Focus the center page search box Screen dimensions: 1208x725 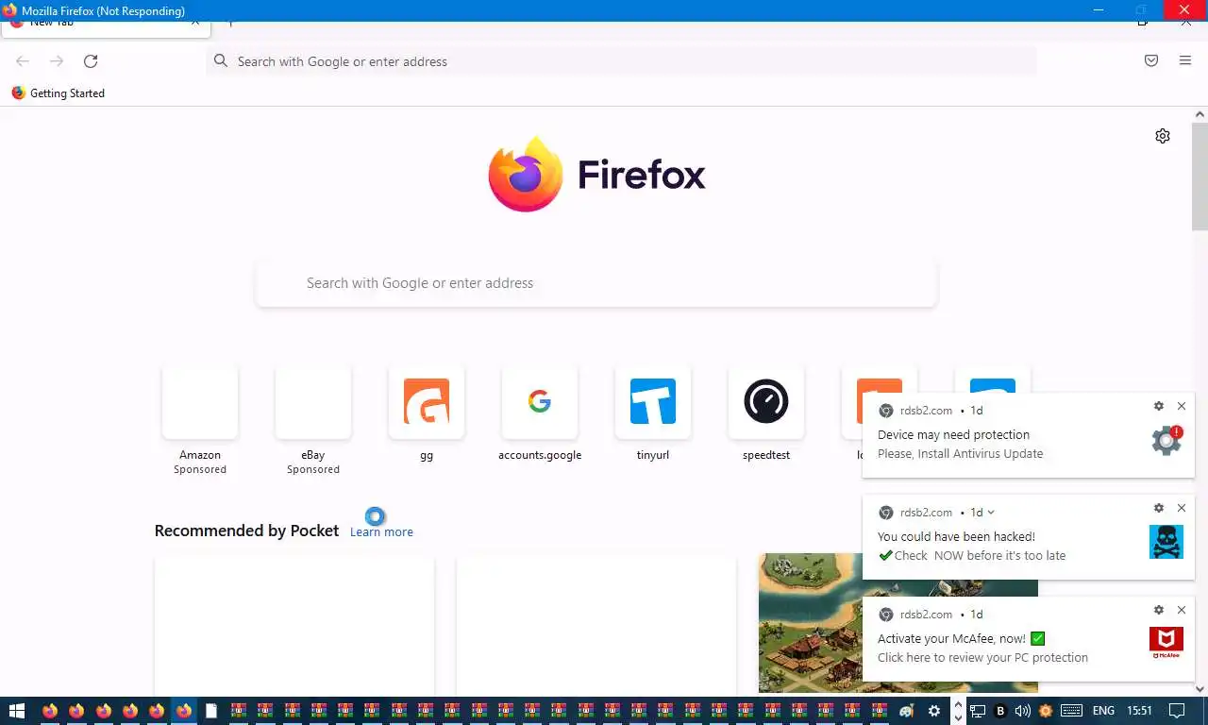(x=596, y=283)
